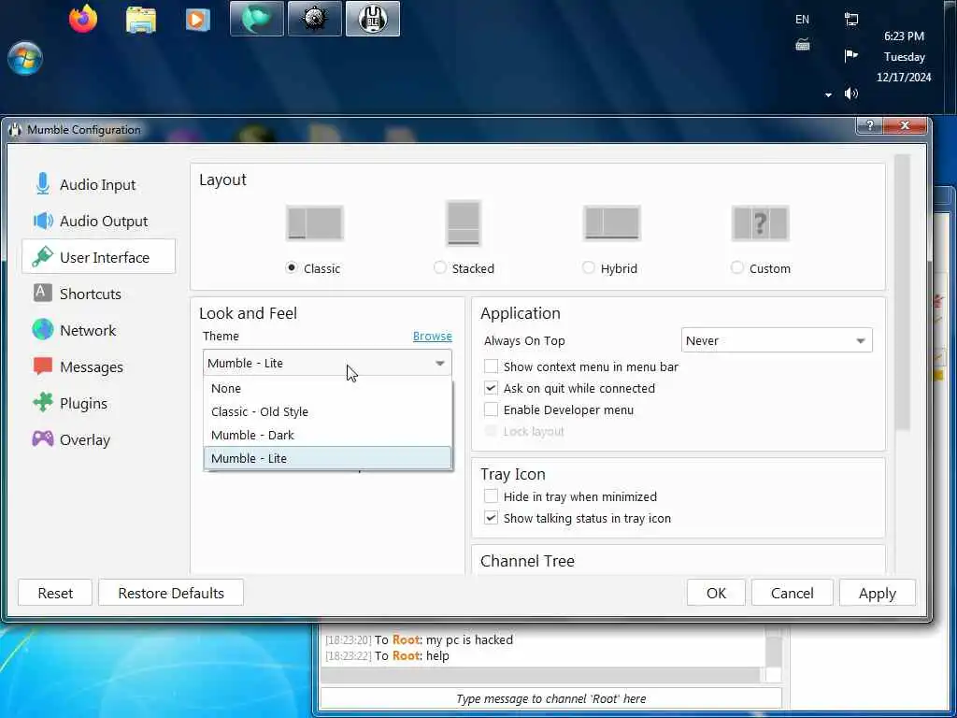This screenshot has width=957, height=718.
Task: Click the Audio Output speaker icon
Action: point(43,221)
